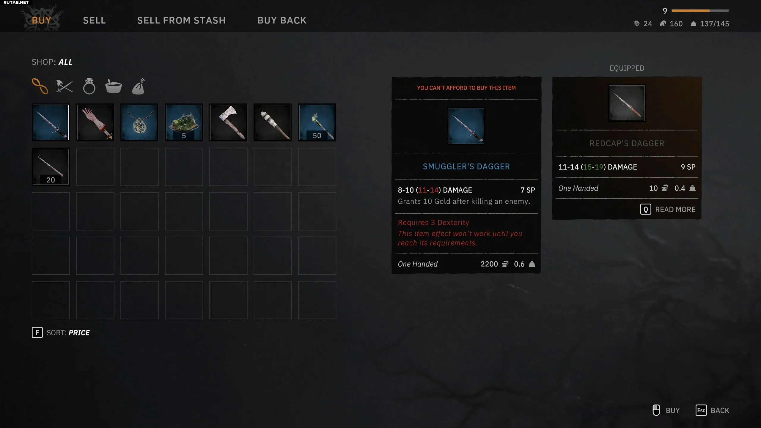Select the arrow stack of 50

[317, 122]
